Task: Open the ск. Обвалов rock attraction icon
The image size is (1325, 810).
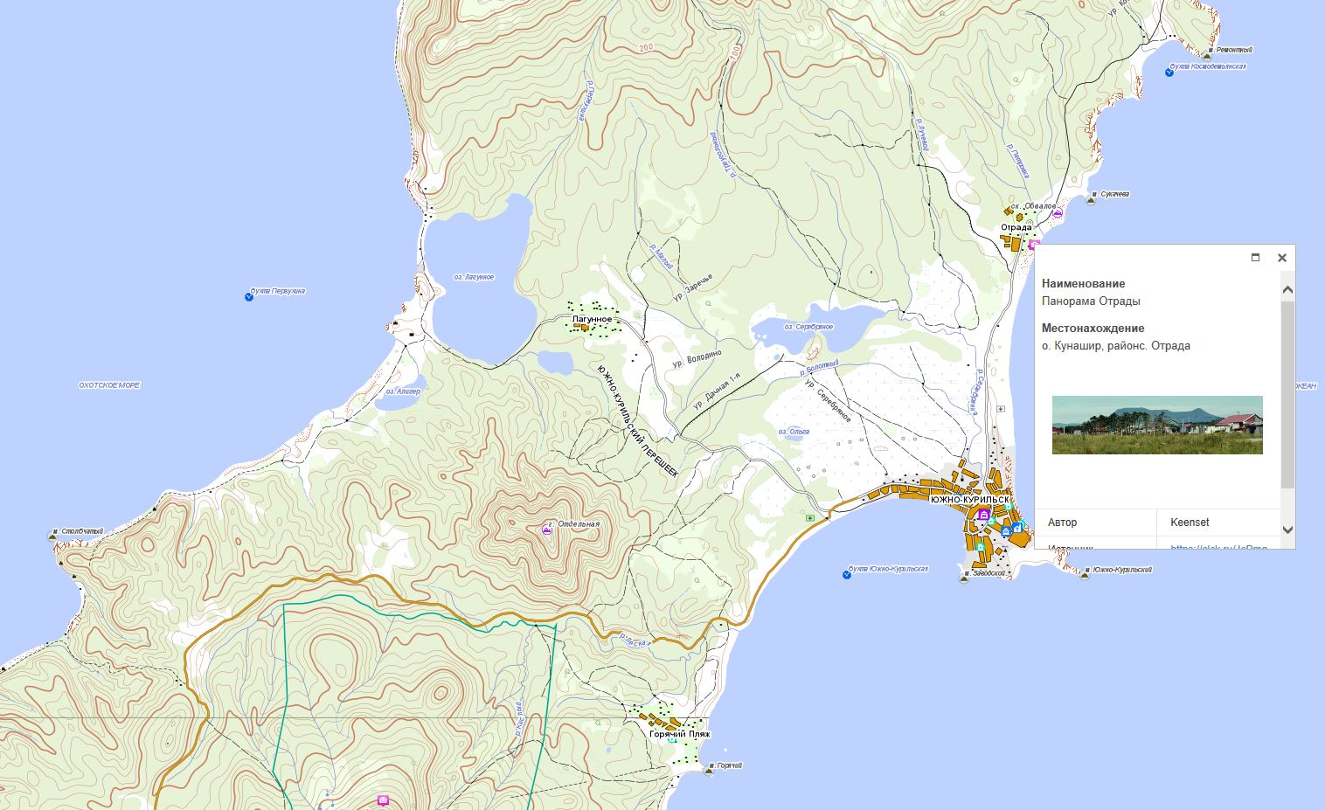Action: pyautogui.click(x=1058, y=212)
